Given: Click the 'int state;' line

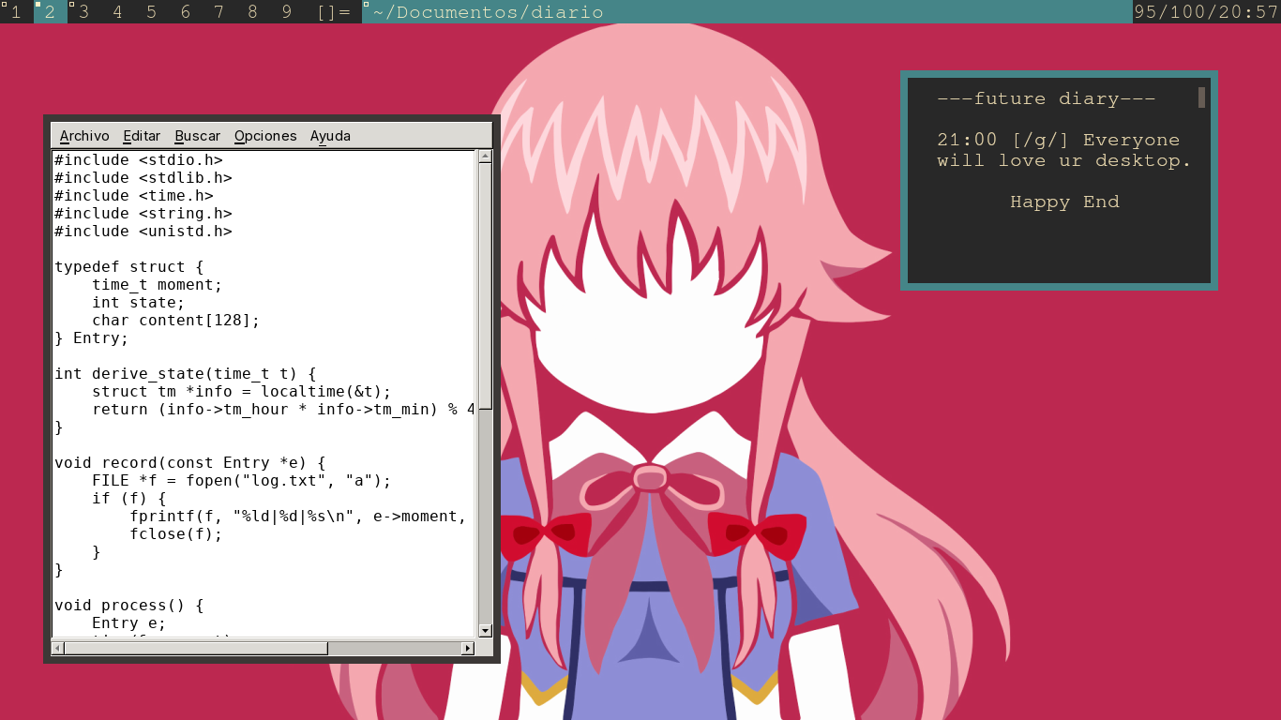Looking at the screenshot, I should [x=139, y=303].
